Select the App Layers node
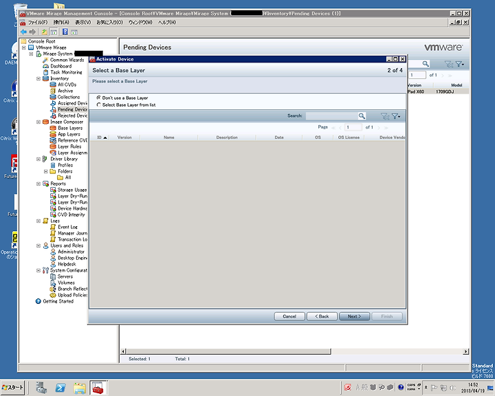 [69, 134]
